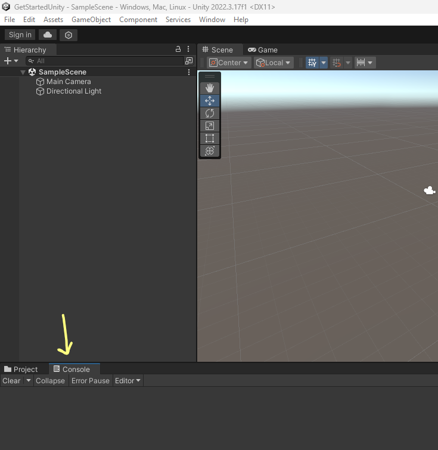Clear the Console log
Screen dimensions: 438x450
coord(11,380)
